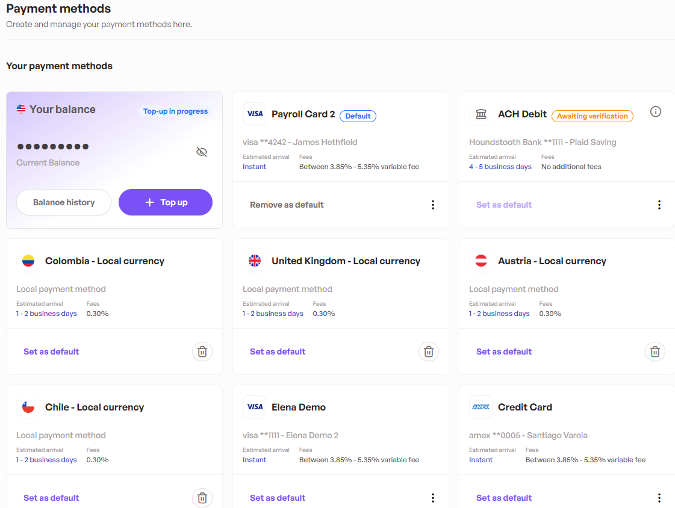Click the 'Payment methods' page heading
675x508 pixels.
(58, 8)
